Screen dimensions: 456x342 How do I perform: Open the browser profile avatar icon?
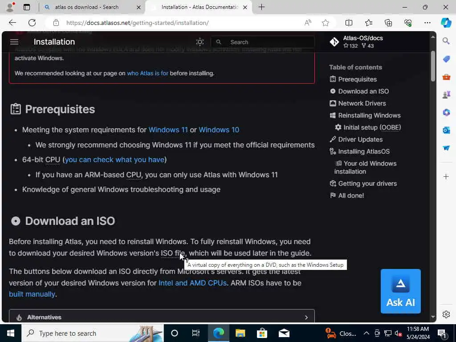(11, 7)
